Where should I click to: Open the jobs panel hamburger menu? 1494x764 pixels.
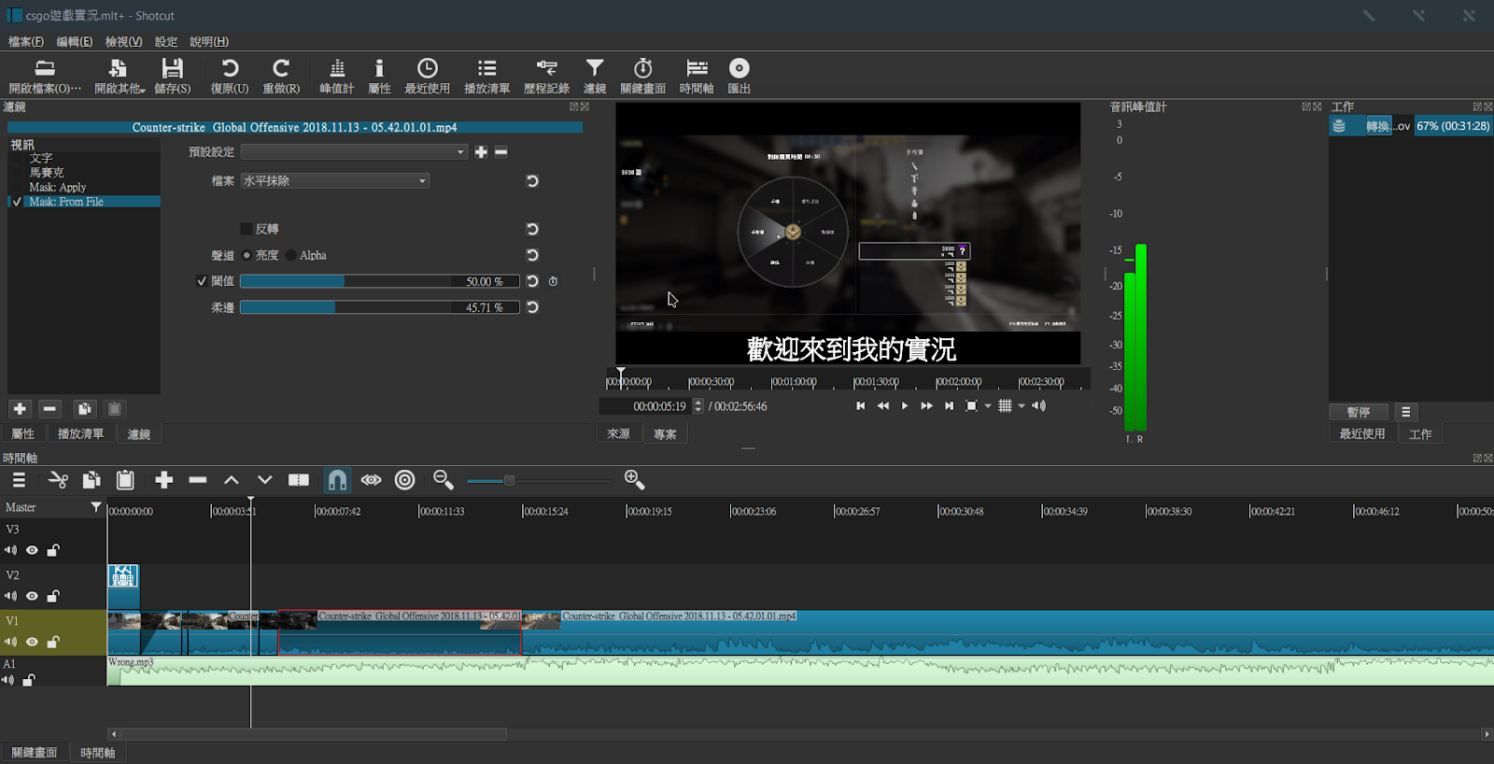click(1406, 412)
